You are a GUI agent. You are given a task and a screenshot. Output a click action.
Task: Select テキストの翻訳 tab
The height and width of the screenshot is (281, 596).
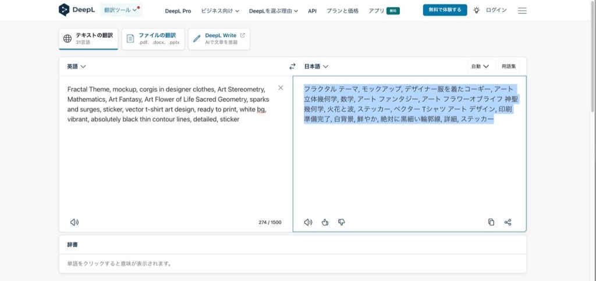[x=88, y=39]
